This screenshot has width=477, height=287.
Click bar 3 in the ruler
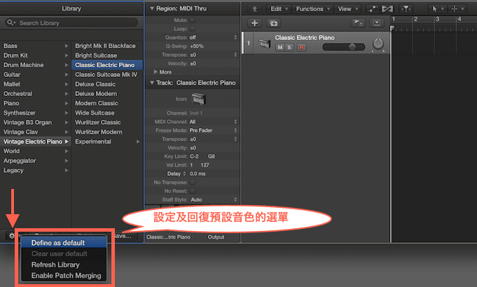coord(437,19)
